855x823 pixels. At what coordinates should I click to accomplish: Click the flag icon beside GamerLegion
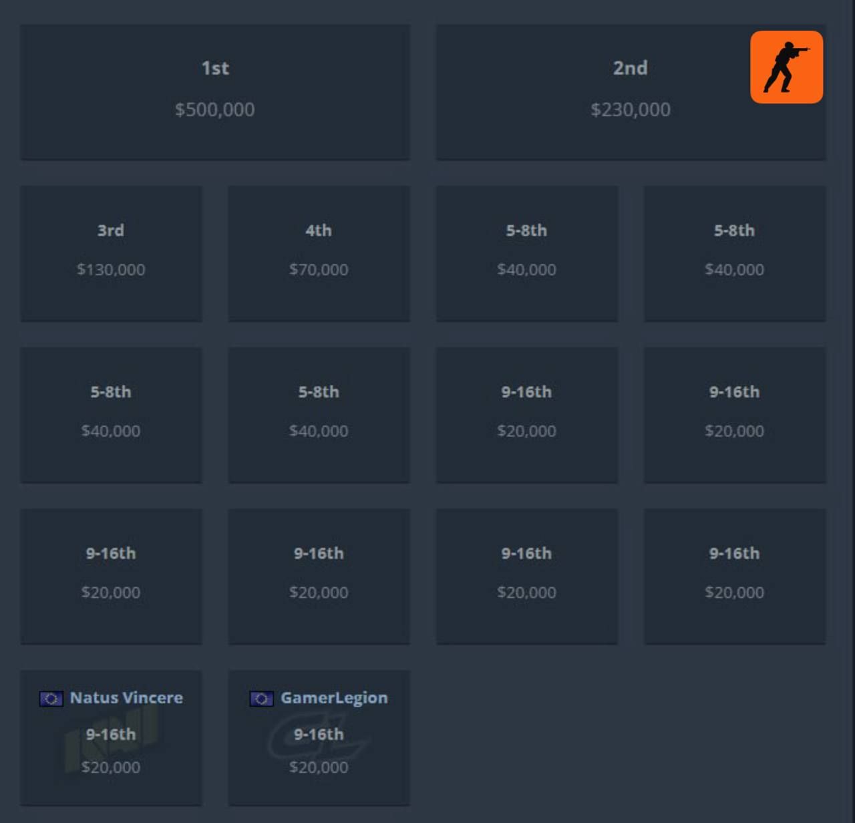pyautogui.click(x=261, y=699)
